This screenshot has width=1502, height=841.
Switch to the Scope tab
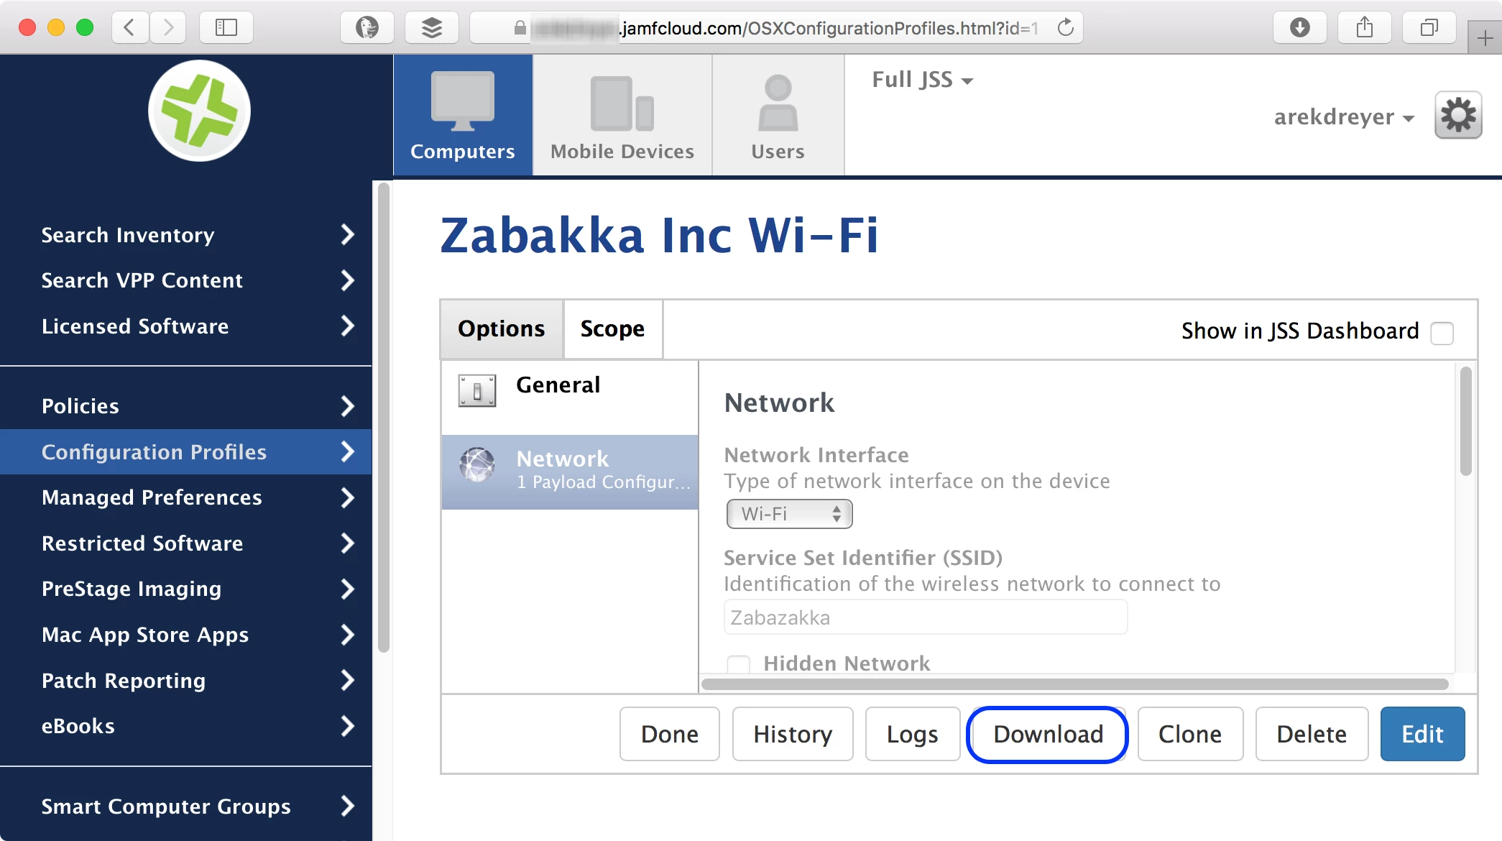pos(612,329)
